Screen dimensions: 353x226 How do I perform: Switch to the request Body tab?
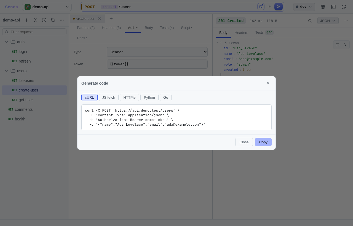click(149, 28)
